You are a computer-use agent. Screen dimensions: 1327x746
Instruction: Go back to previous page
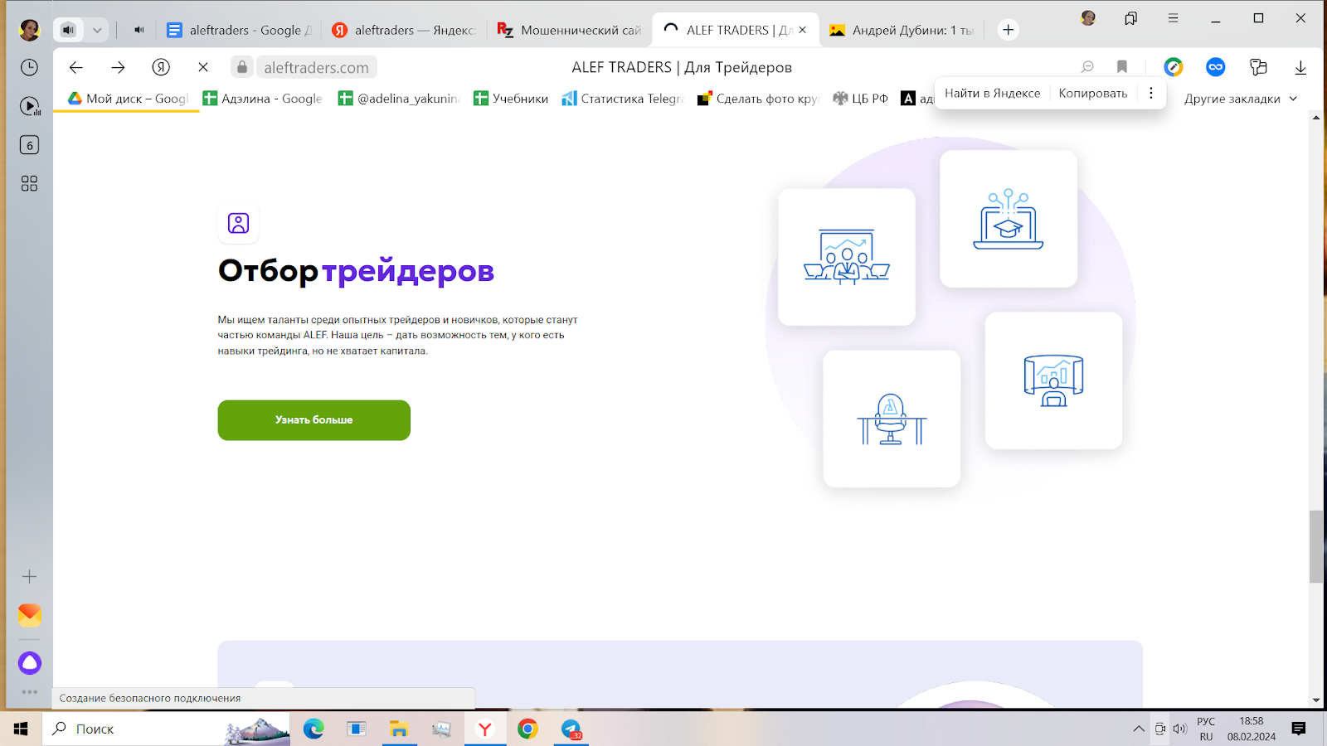point(76,67)
